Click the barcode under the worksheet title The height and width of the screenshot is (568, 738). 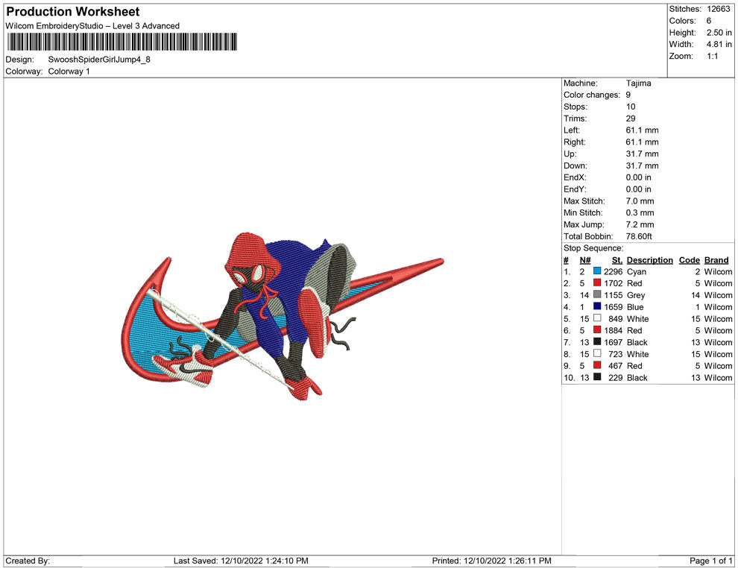[122, 42]
